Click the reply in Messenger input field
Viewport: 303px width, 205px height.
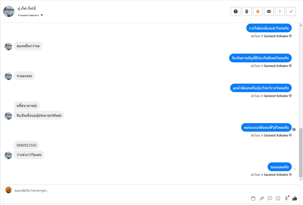click(x=128, y=190)
